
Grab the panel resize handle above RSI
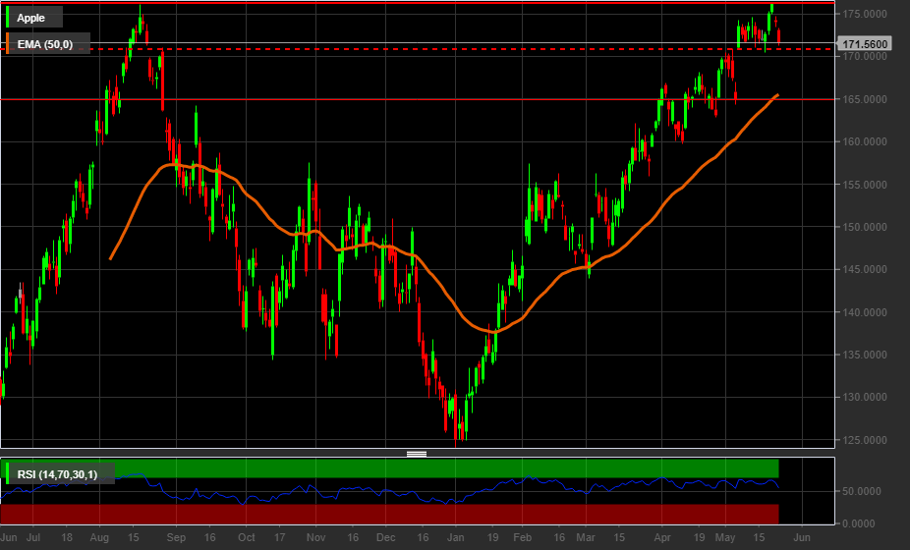point(417,454)
